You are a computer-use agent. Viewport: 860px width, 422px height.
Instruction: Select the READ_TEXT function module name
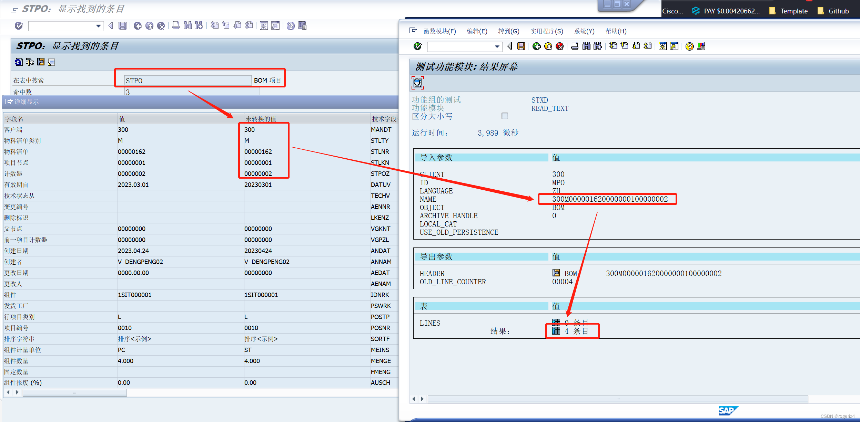pos(550,108)
